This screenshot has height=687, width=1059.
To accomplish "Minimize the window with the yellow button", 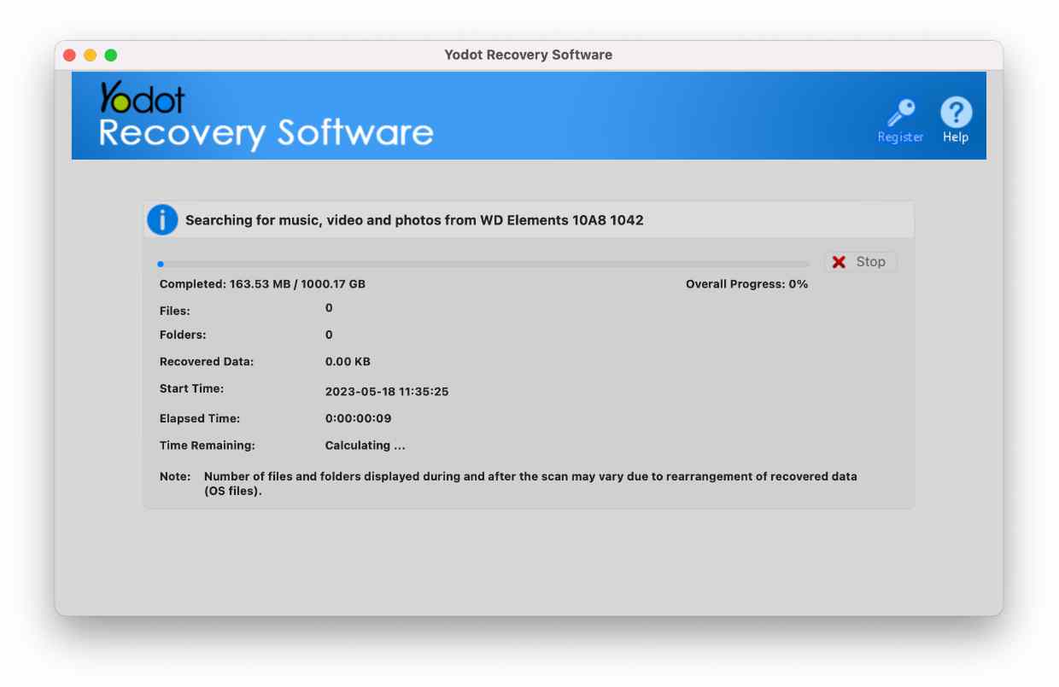I will pyautogui.click(x=90, y=55).
